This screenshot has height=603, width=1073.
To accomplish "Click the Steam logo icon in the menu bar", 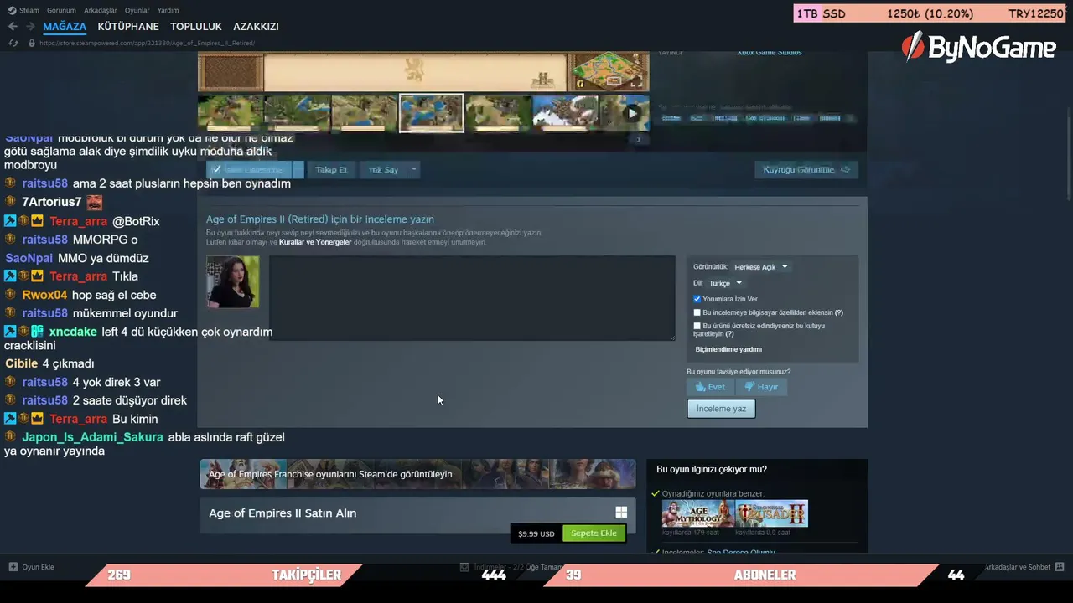I will (12, 10).
